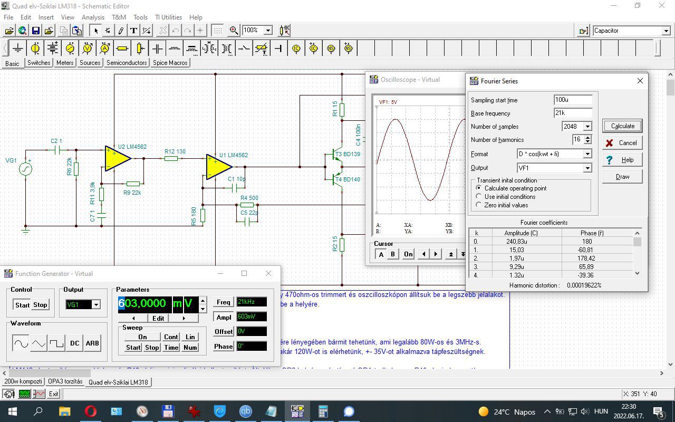Insert a voltmeter from component toolbar
The width and height of the screenshot is (675, 422).
coord(88,49)
